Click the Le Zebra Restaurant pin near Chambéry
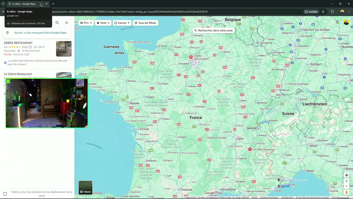The image size is (353, 199). pos(250,149)
